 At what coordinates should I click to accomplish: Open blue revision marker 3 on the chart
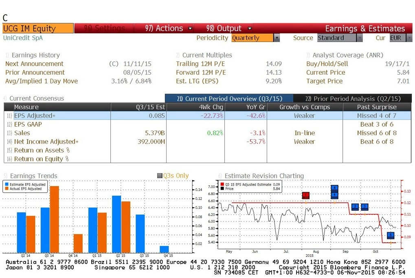pos(365,207)
